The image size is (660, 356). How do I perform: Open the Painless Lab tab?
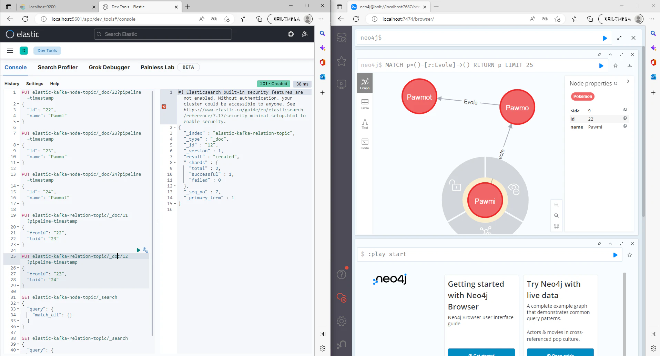[x=158, y=68]
